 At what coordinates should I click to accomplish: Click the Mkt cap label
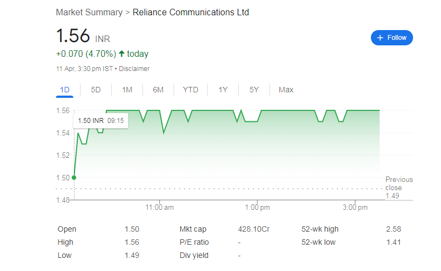(193, 229)
